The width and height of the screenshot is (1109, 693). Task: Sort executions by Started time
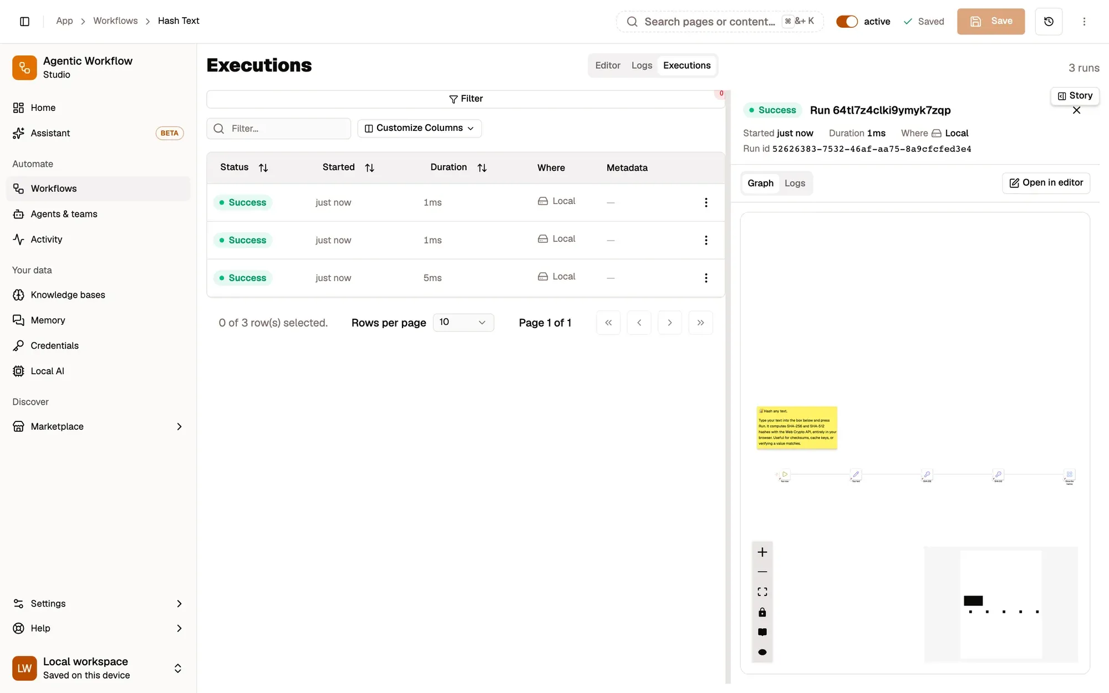pos(348,167)
